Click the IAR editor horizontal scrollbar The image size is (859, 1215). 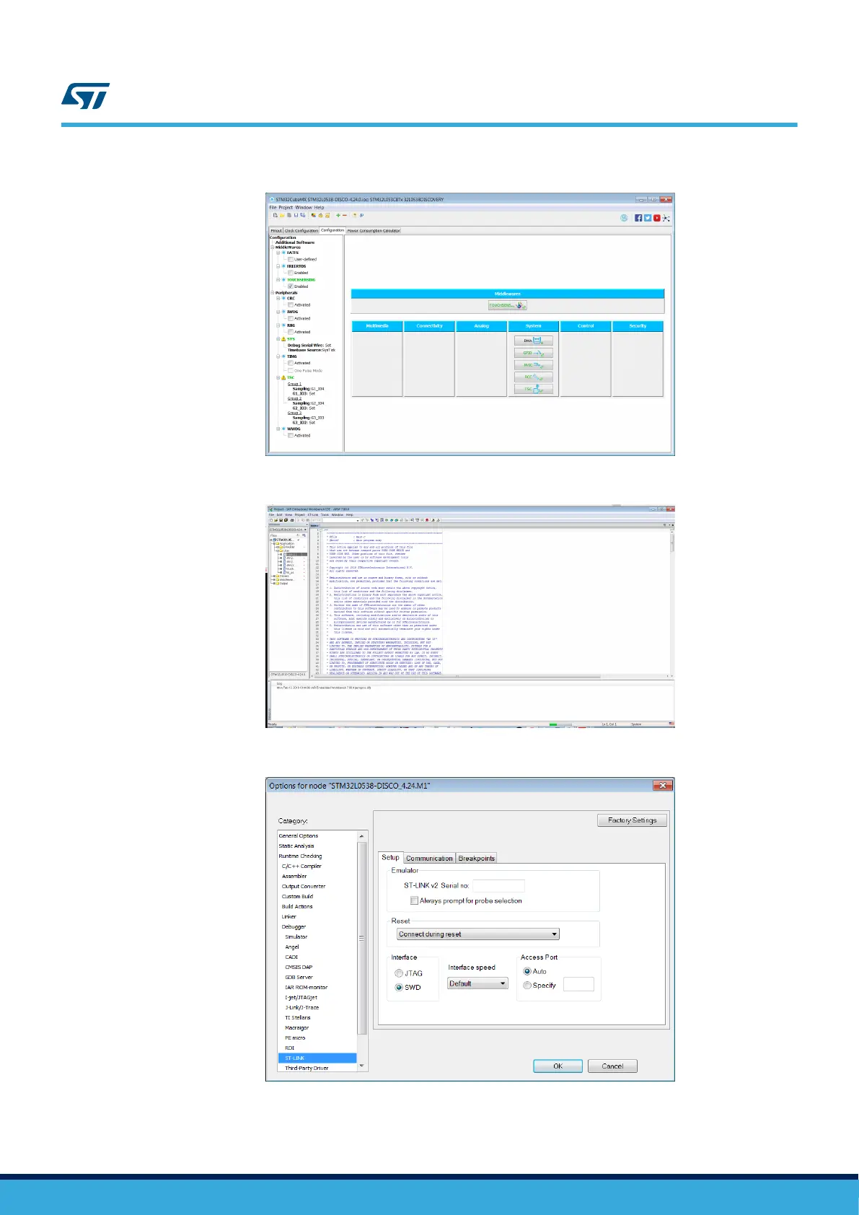tap(491, 676)
